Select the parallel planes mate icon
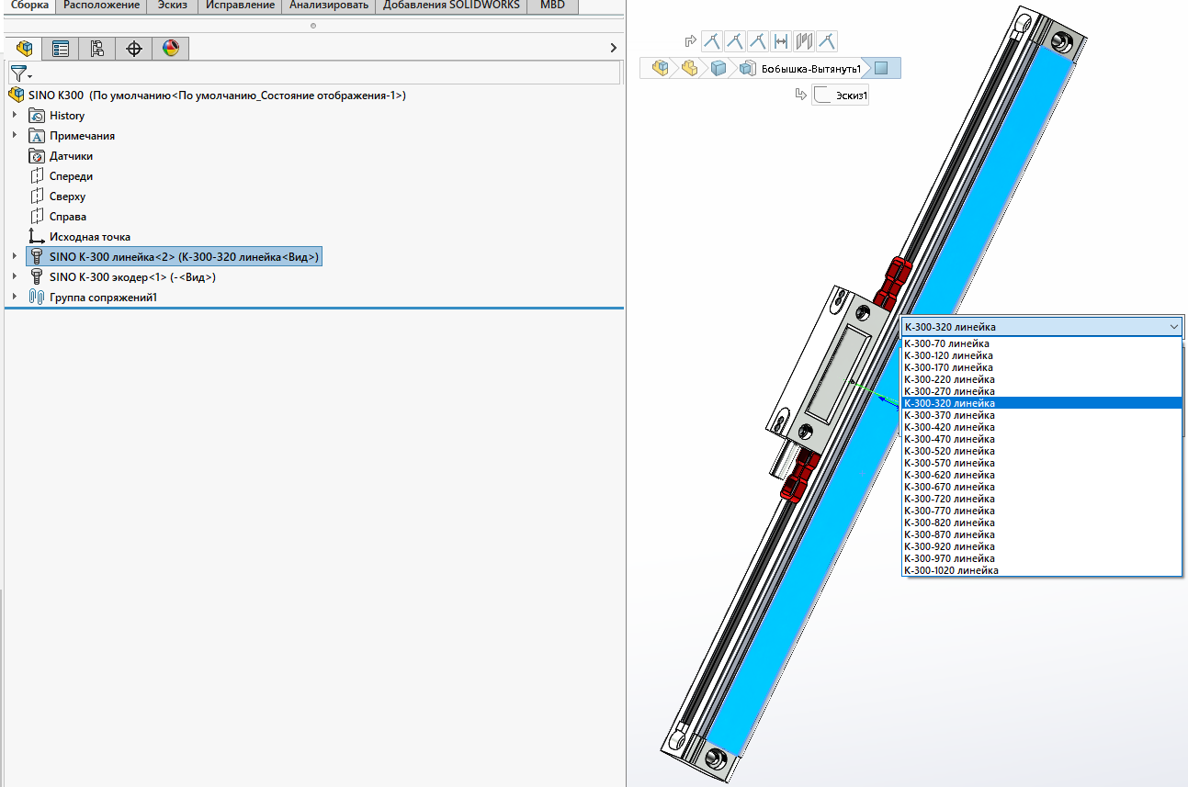The height and width of the screenshot is (787, 1188). (x=805, y=41)
